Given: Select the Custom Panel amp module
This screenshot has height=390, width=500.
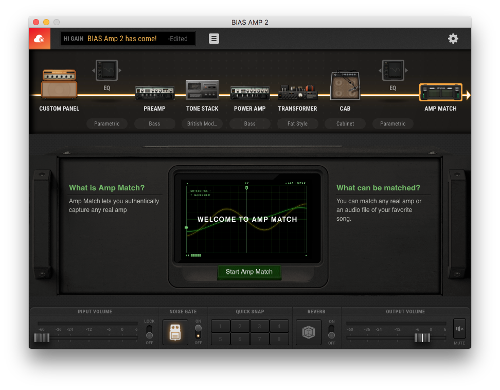Looking at the screenshot, I should pyautogui.click(x=59, y=84).
